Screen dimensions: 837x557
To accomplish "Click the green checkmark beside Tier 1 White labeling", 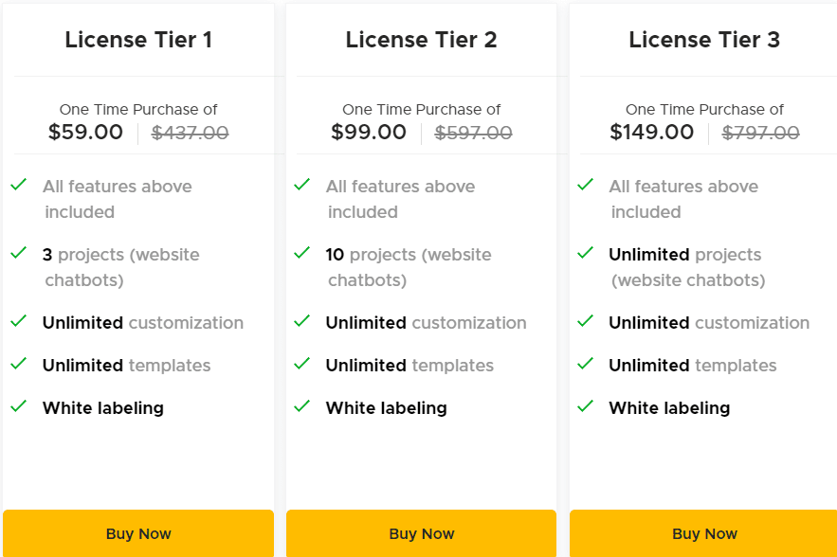I will [18, 407].
